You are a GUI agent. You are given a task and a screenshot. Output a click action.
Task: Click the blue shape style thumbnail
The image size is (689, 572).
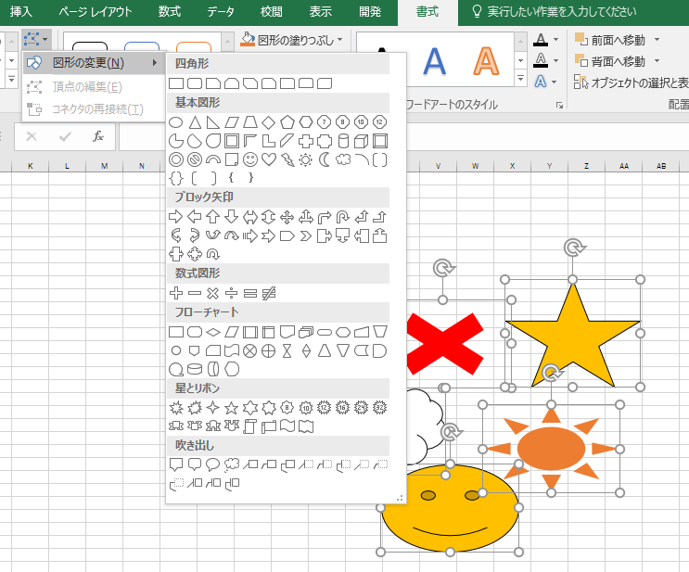(142, 46)
